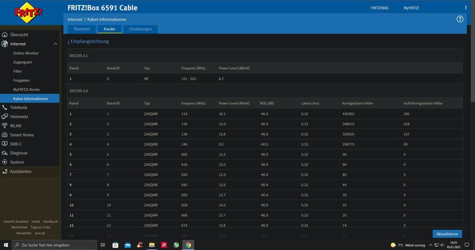
Task: Show hidden system tray icons
Action: point(430,245)
